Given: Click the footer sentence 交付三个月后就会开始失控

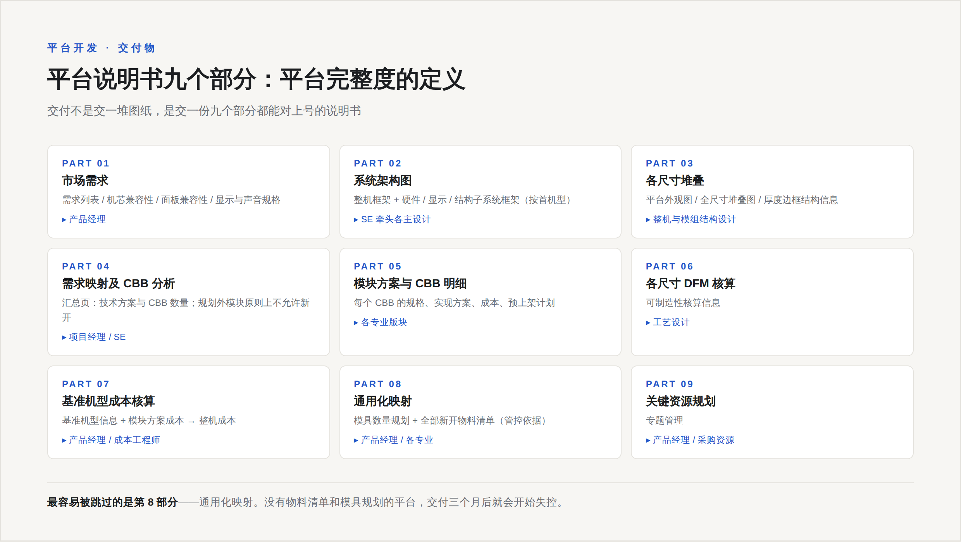Looking at the screenshot, I should tap(492, 502).
